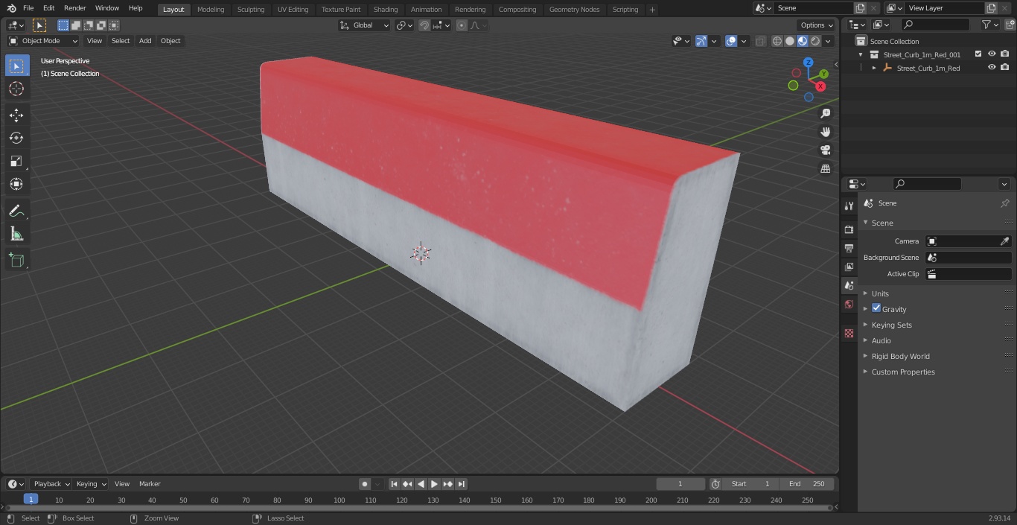
Task: Open Options dropdown in viewport
Action: (817, 25)
